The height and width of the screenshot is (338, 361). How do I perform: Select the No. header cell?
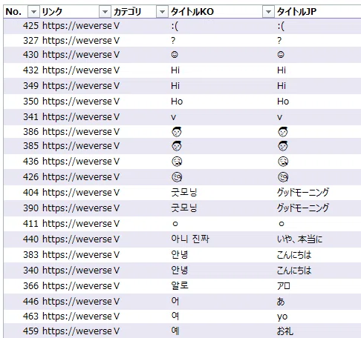pos(13,12)
